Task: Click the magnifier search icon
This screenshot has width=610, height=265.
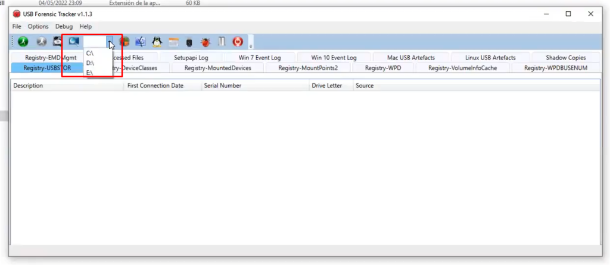Action: (73, 41)
